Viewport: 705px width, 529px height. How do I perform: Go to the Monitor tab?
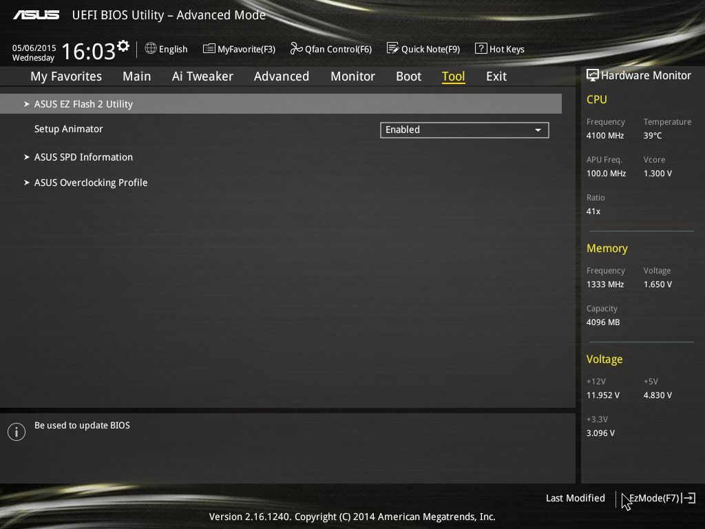click(x=352, y=76)
